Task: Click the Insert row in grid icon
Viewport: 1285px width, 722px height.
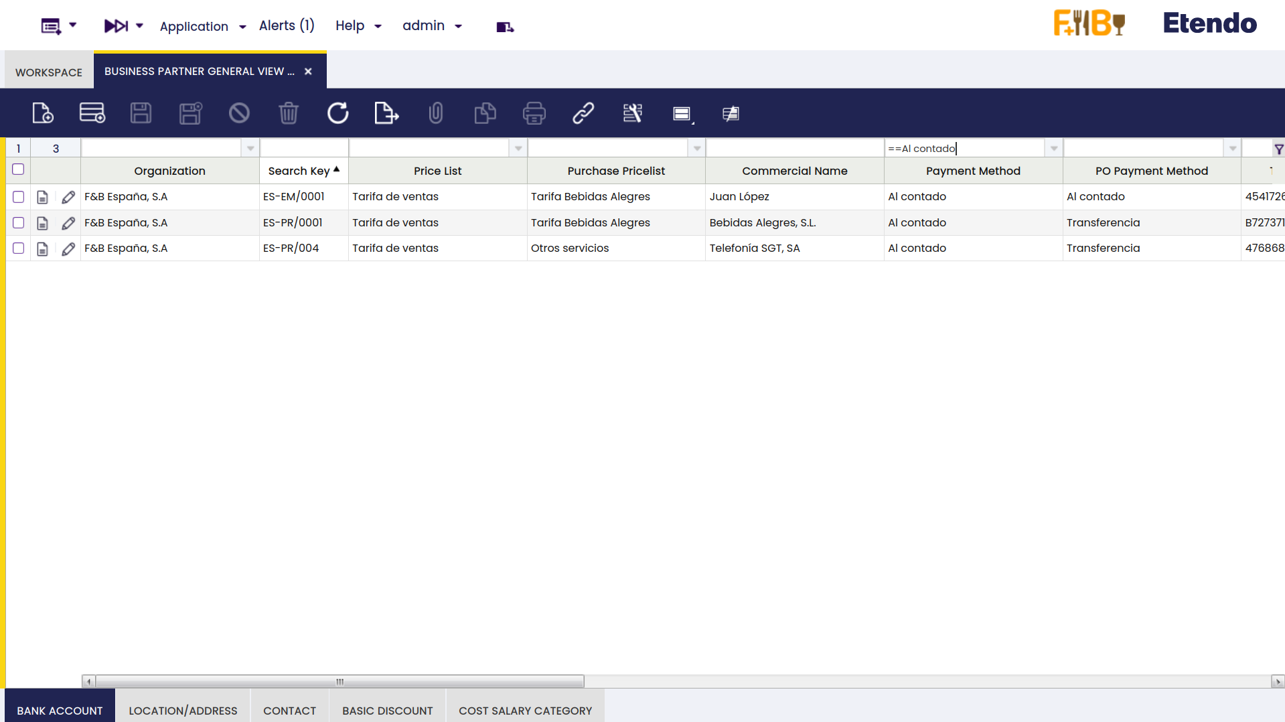Action: (92, 113)
